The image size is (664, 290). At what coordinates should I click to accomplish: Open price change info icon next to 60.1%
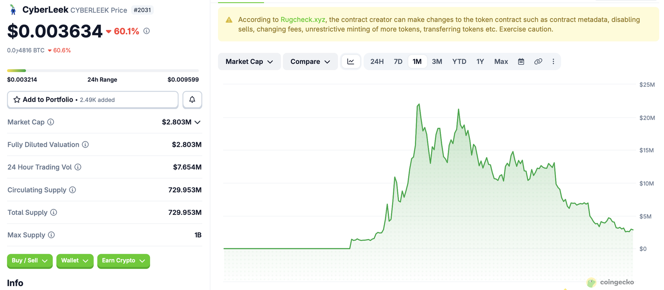(147, 31)
